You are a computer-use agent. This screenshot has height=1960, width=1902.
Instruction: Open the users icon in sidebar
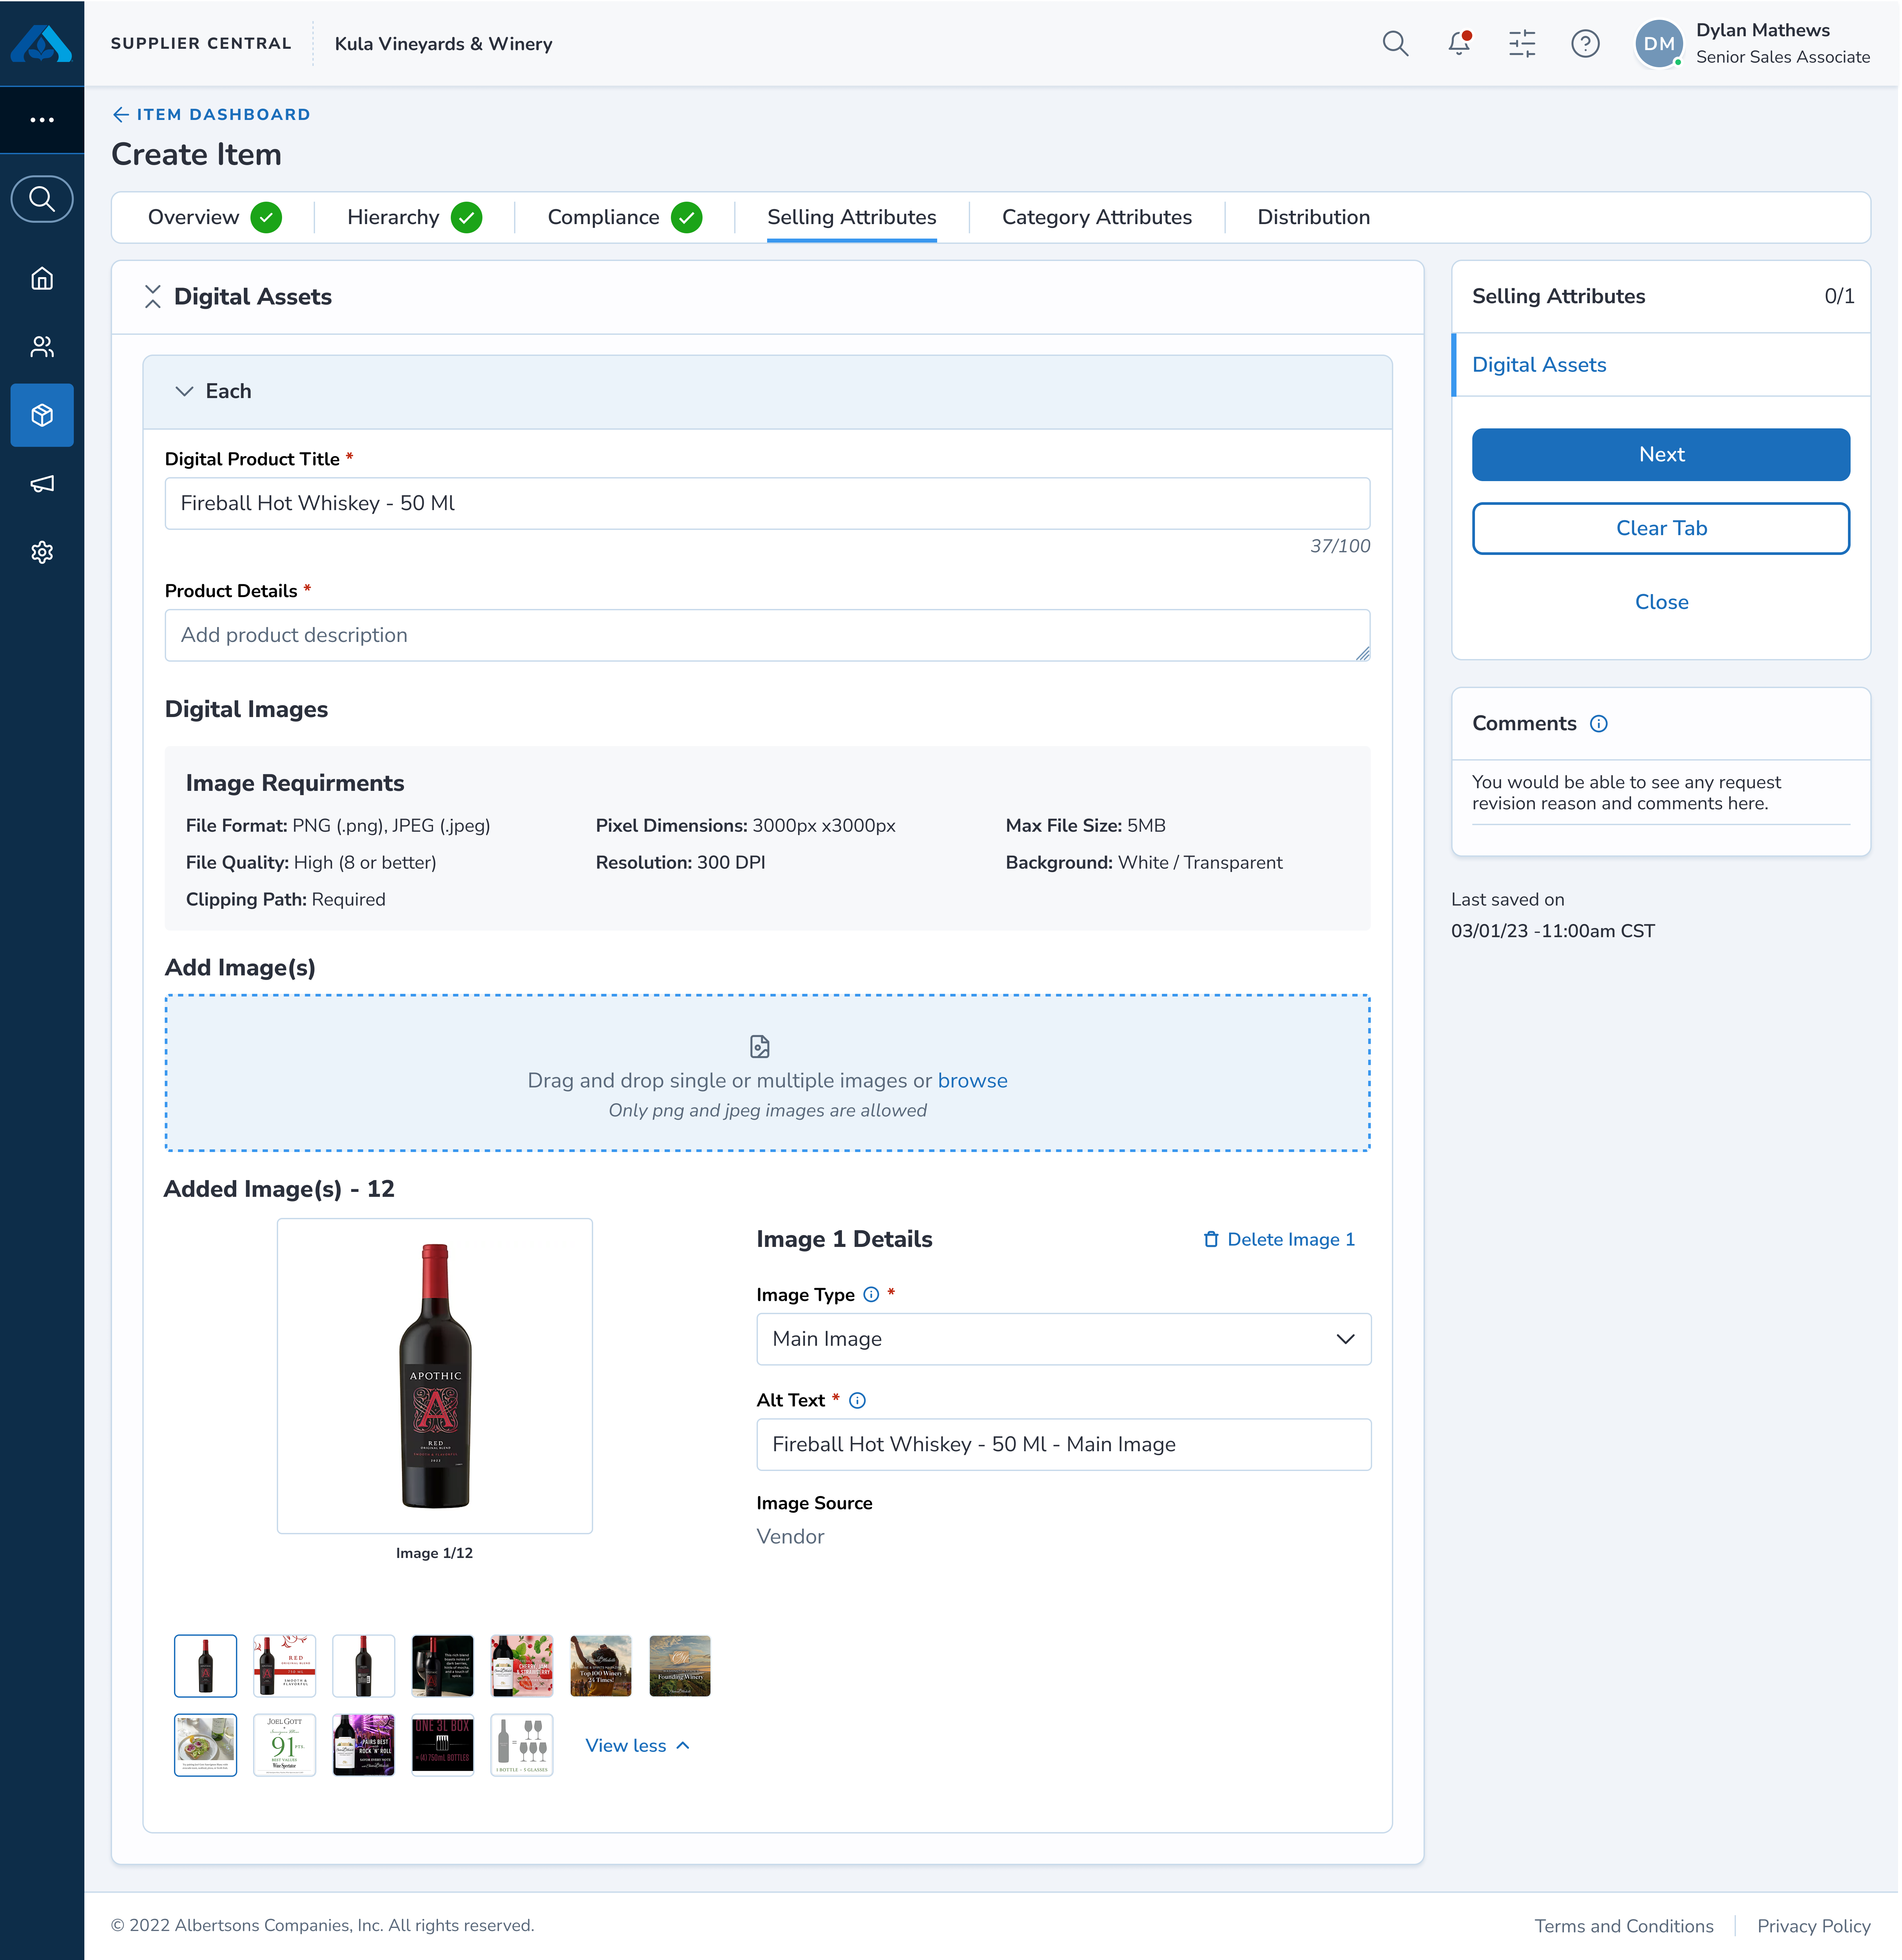click(x=42, y=347)
